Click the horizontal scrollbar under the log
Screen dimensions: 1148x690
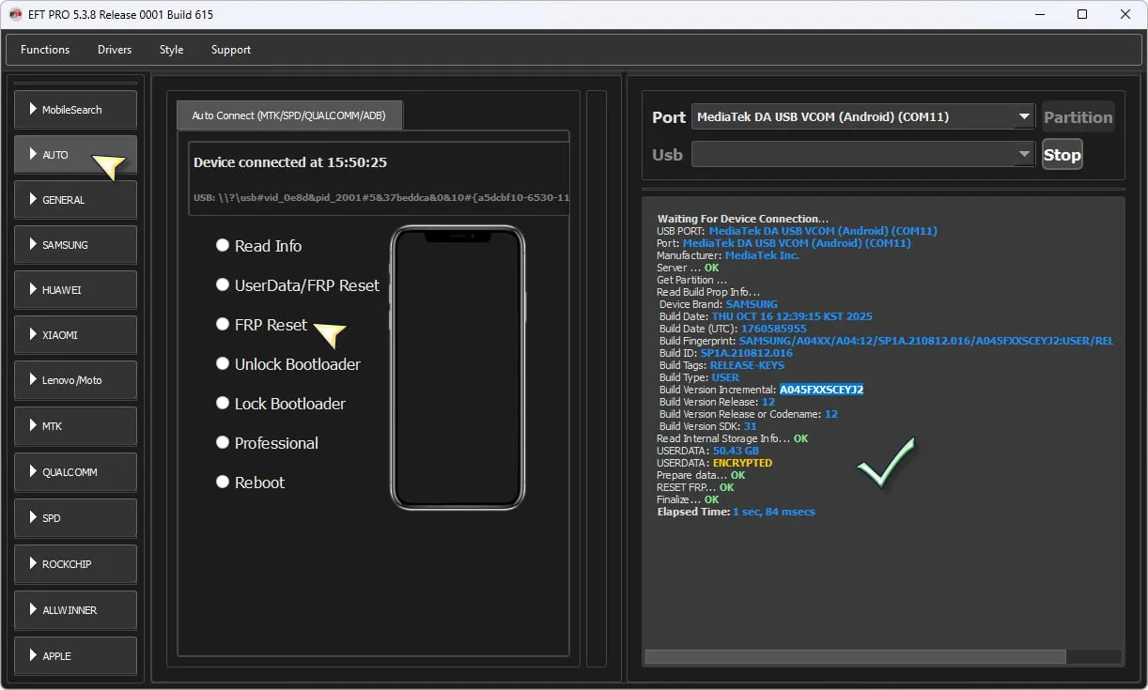[855, 657]
